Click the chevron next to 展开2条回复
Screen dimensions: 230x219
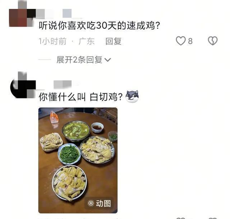(107, 60)
